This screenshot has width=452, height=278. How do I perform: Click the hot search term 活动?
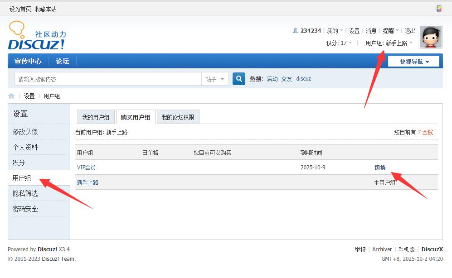[272, 79]
